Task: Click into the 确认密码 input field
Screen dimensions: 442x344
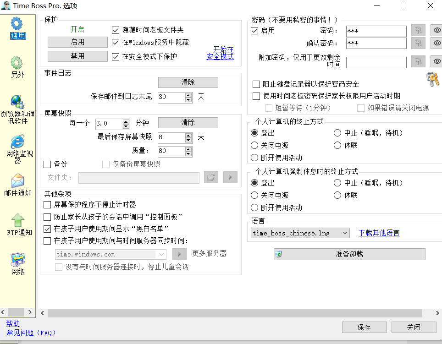Action: pyautogui.click(x=376, y=43)
